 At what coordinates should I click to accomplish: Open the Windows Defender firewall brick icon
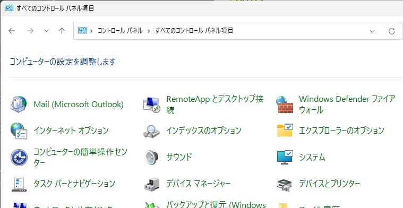coord(285,105)
